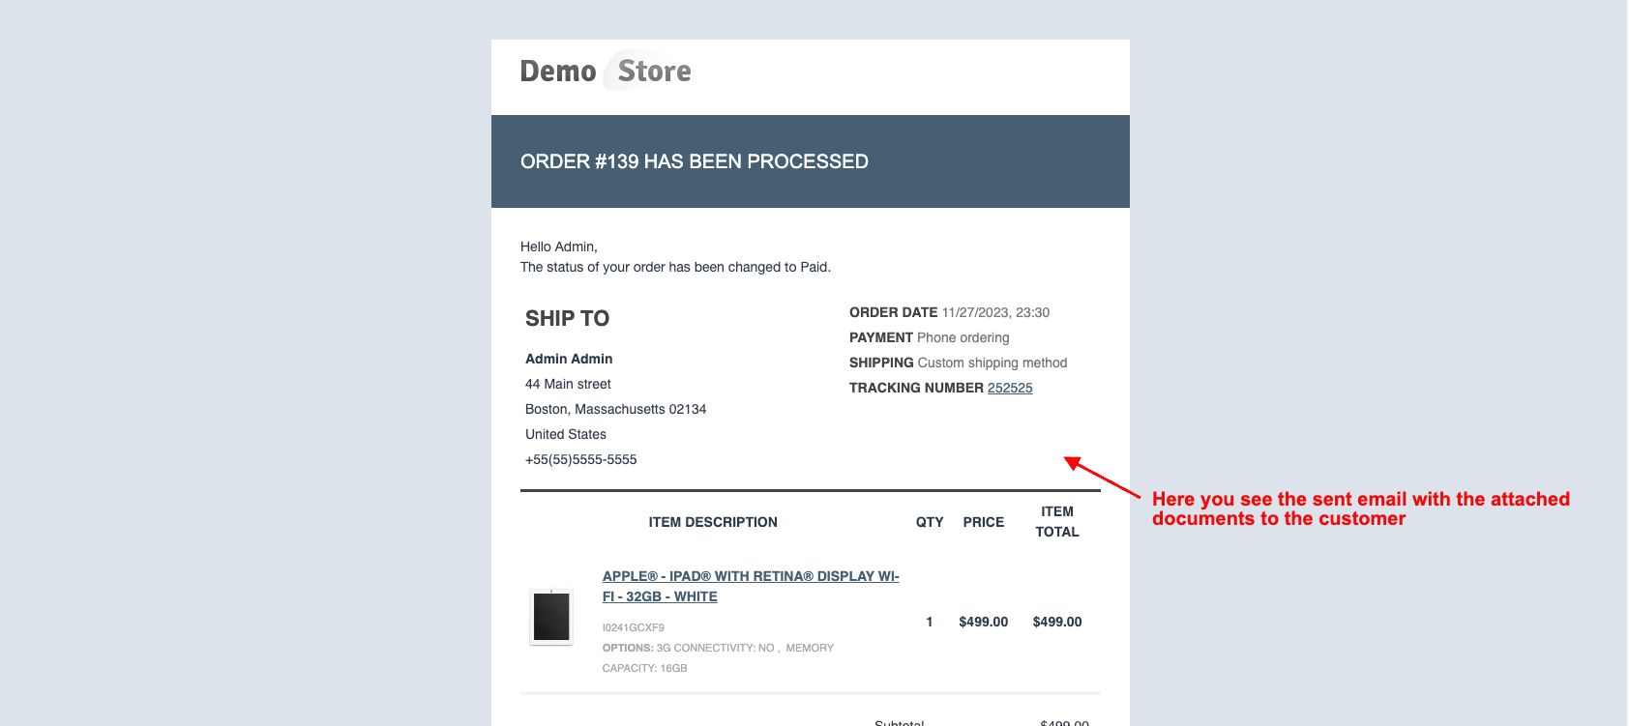Click the PRICE column header
This screenshot has width=1629, height=726.
point(983,522)
